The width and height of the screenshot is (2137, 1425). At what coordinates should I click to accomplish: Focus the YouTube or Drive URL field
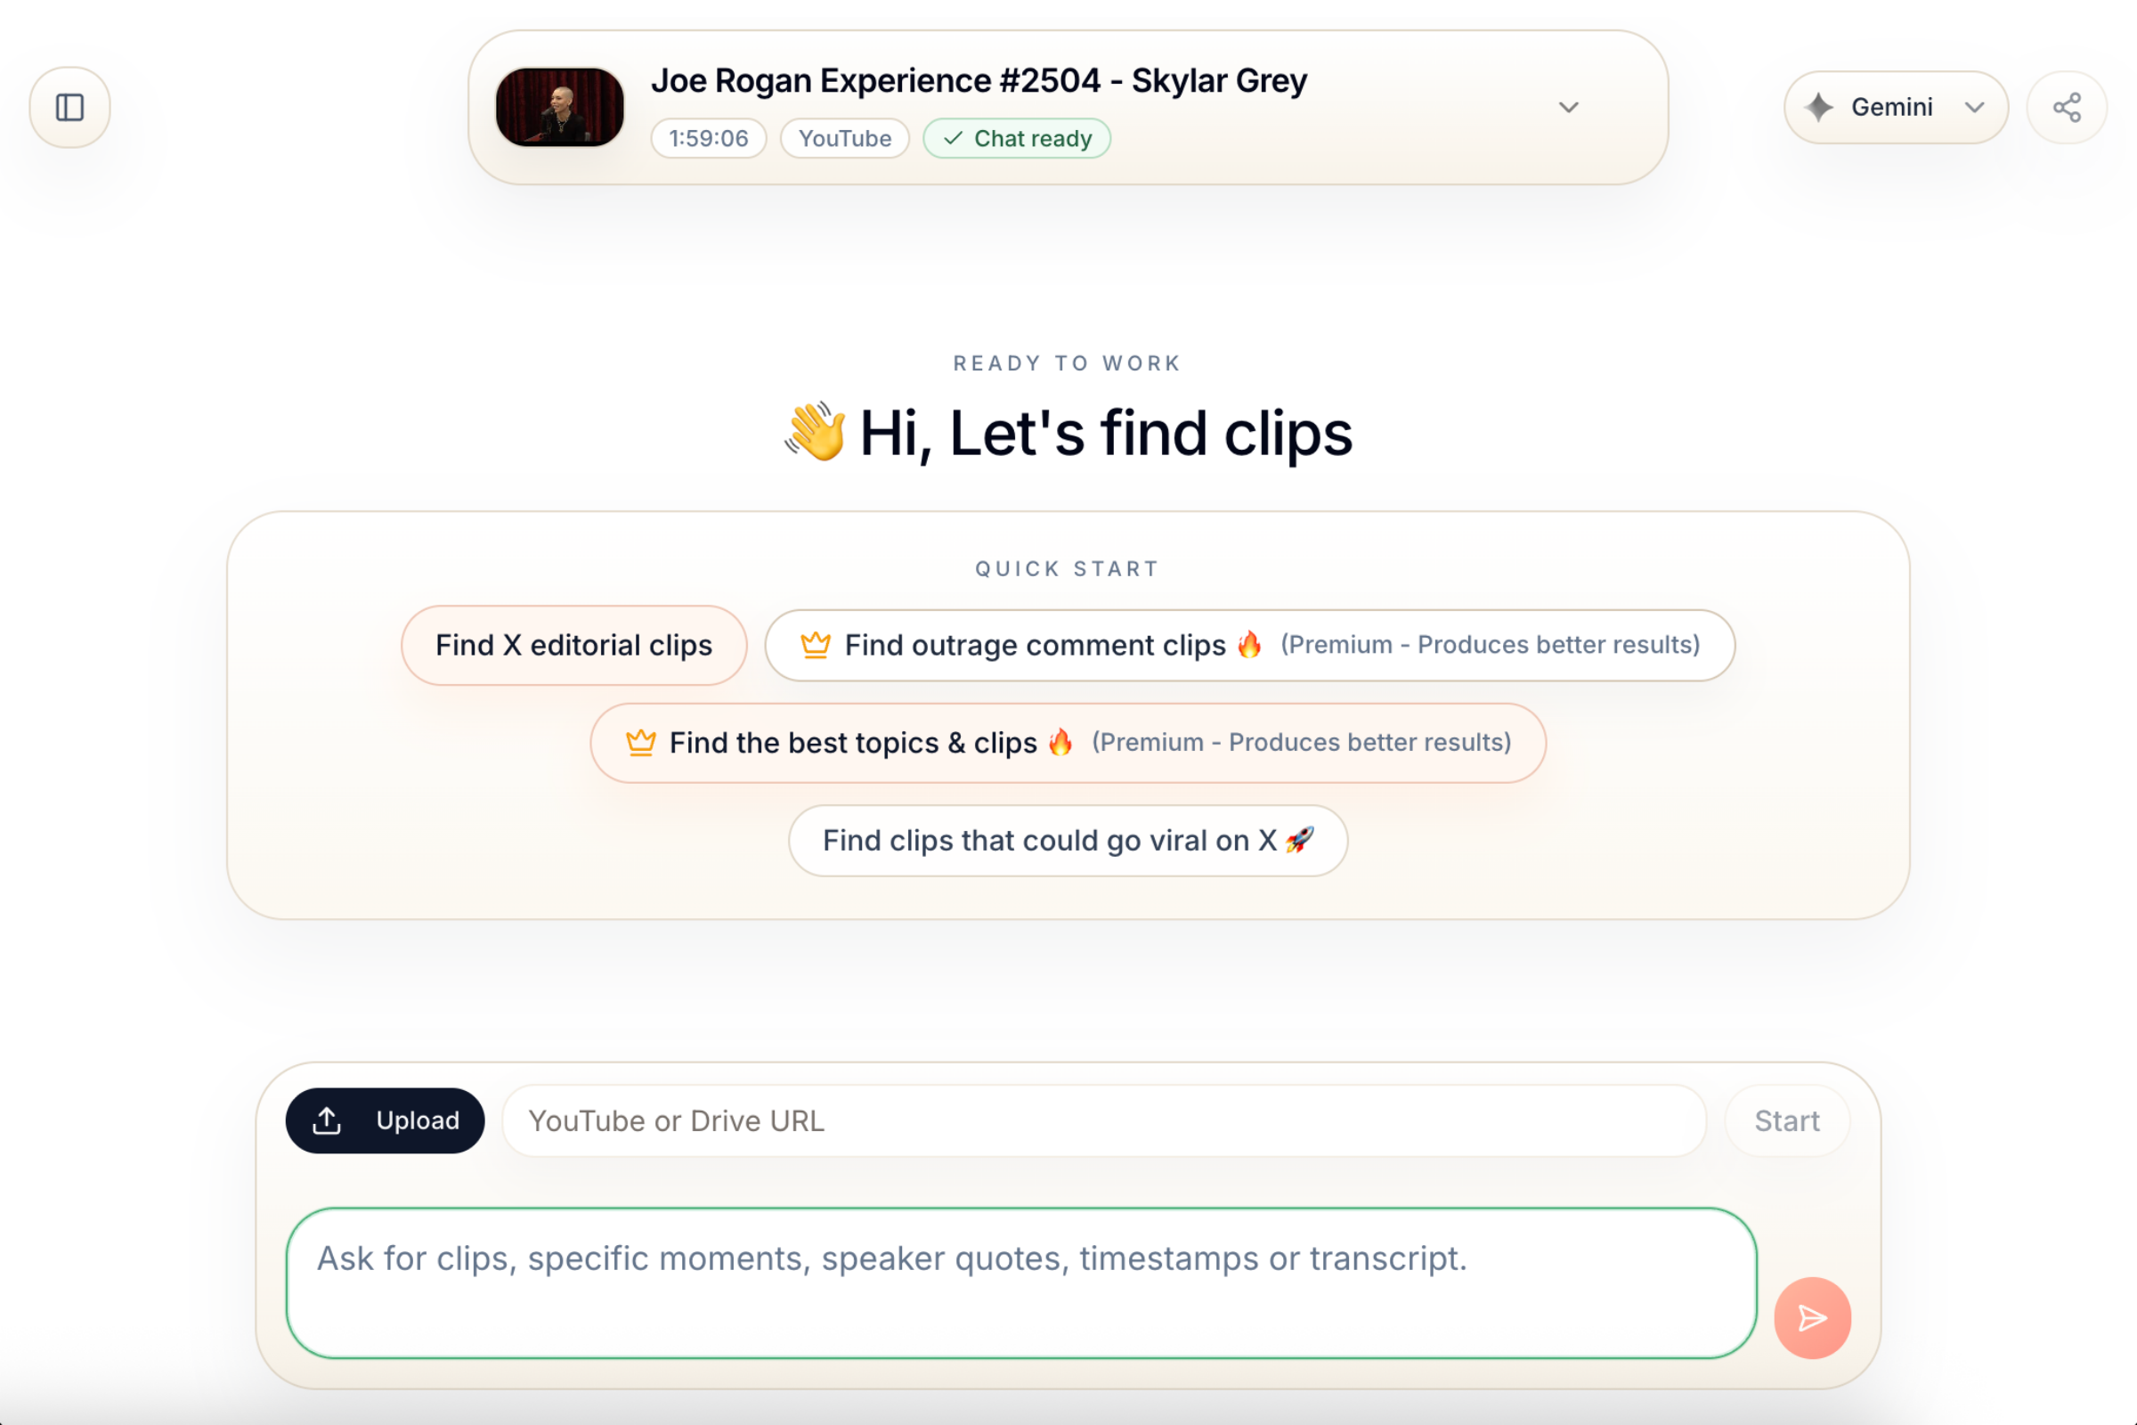point(1105,1120)
